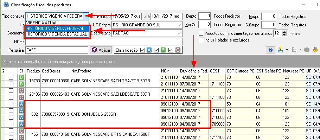Toggle classification B checkbox
Image resolution: width=320 pixels, height=140 pixels.
(x=156, y=50)
